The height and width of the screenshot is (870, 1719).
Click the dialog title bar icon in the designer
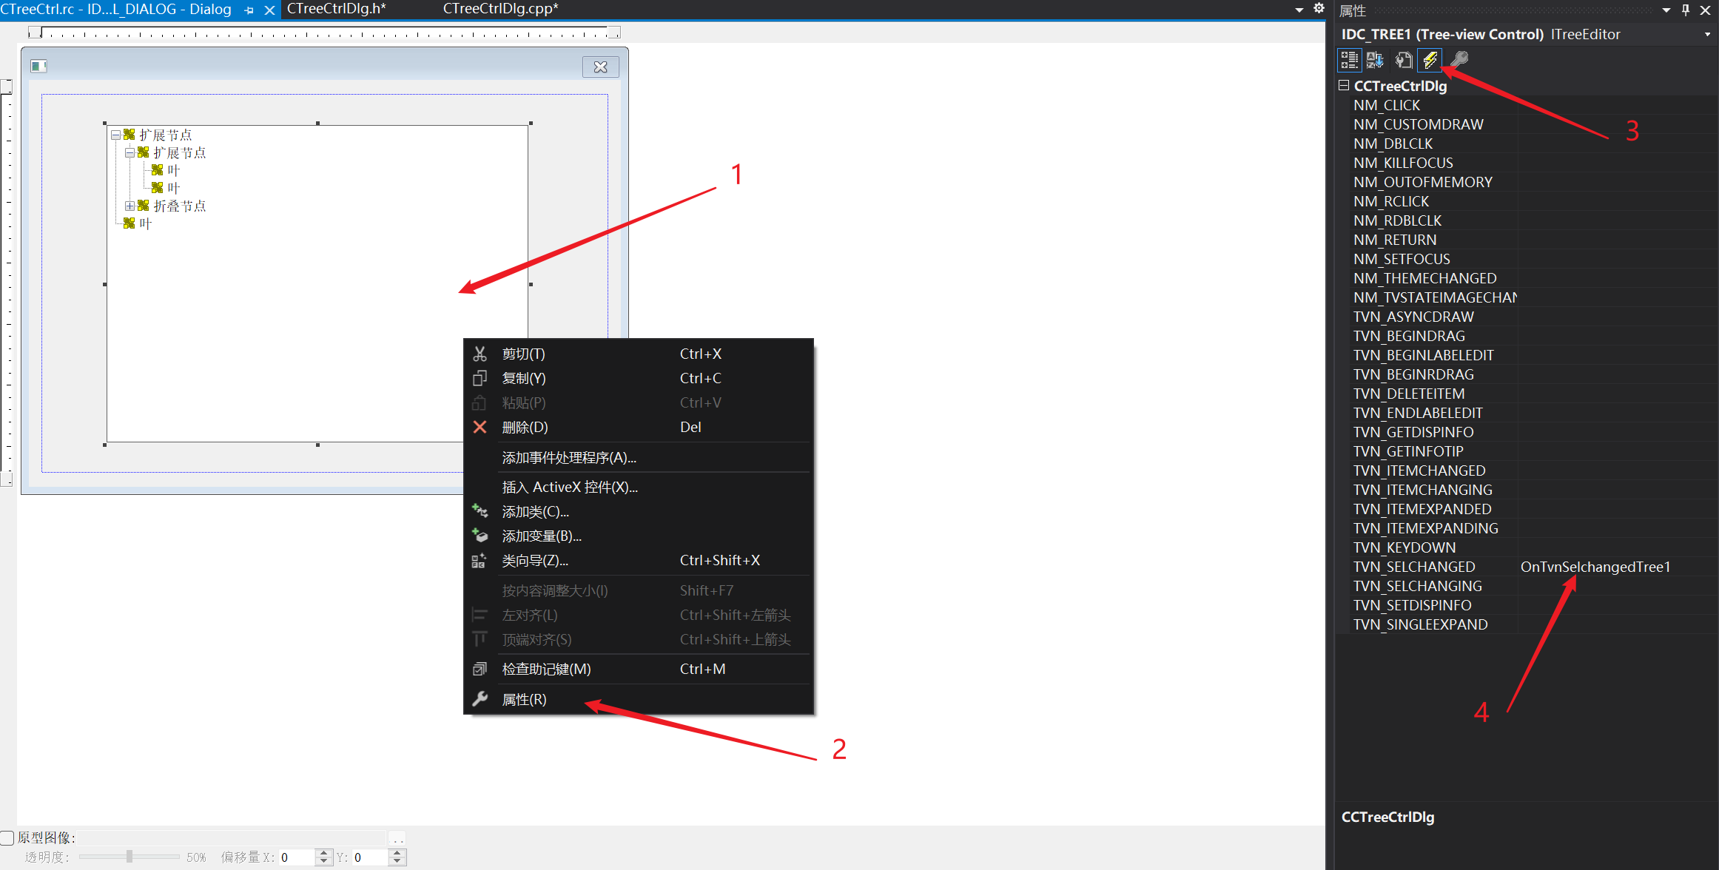pos(38,66)
